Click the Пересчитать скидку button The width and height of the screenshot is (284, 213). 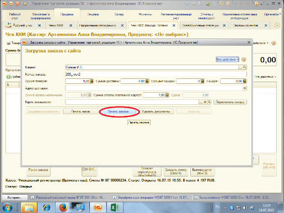[230, 102]
